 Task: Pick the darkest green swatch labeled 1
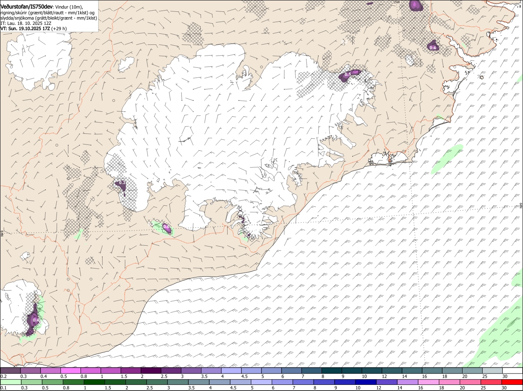pyautogui.click(x=94, y=382)
